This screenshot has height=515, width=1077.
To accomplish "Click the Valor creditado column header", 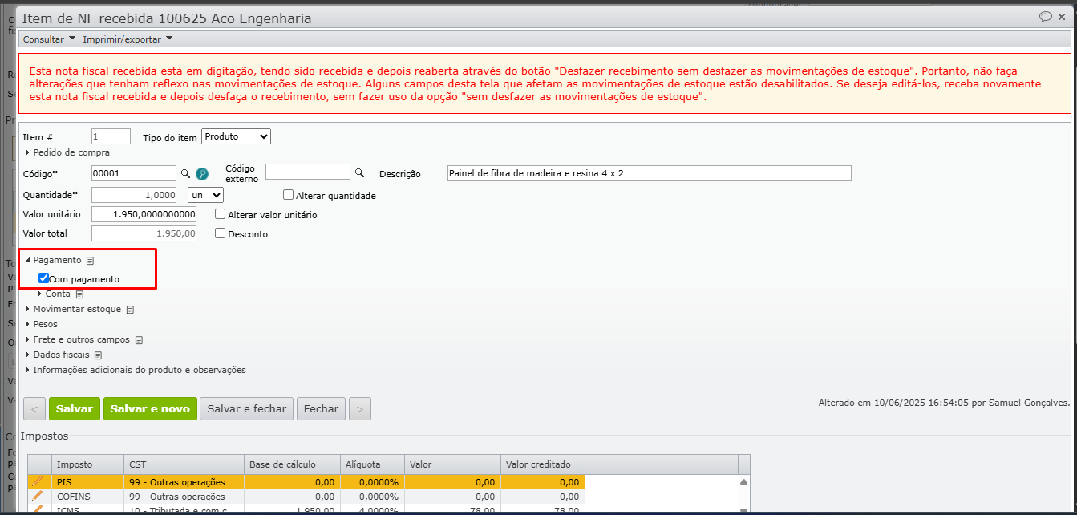I will 620,464.
